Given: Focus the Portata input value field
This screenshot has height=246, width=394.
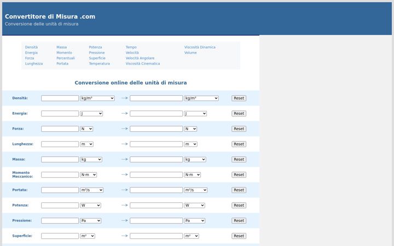Looking at the screenshot, I should [x=60, y=190].
